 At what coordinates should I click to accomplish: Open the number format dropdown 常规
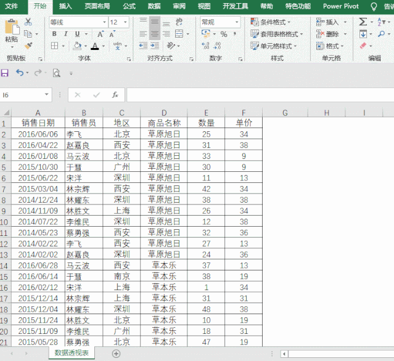coord(236,22)
